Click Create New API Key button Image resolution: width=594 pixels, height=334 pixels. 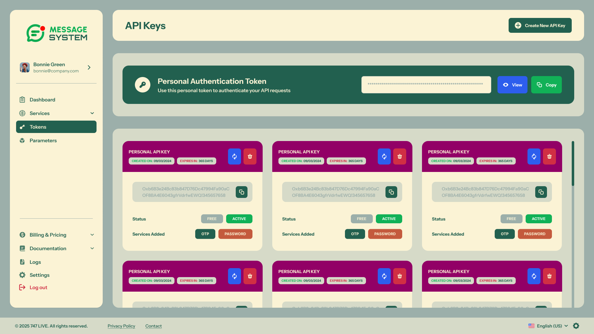click(x=540, y=25)
